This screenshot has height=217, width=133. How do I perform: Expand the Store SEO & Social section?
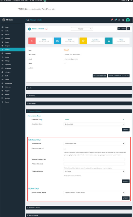(x=79, y=215)
